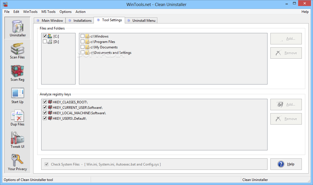Check the c:\My Documents checkbox

click(x=82, y=47)
